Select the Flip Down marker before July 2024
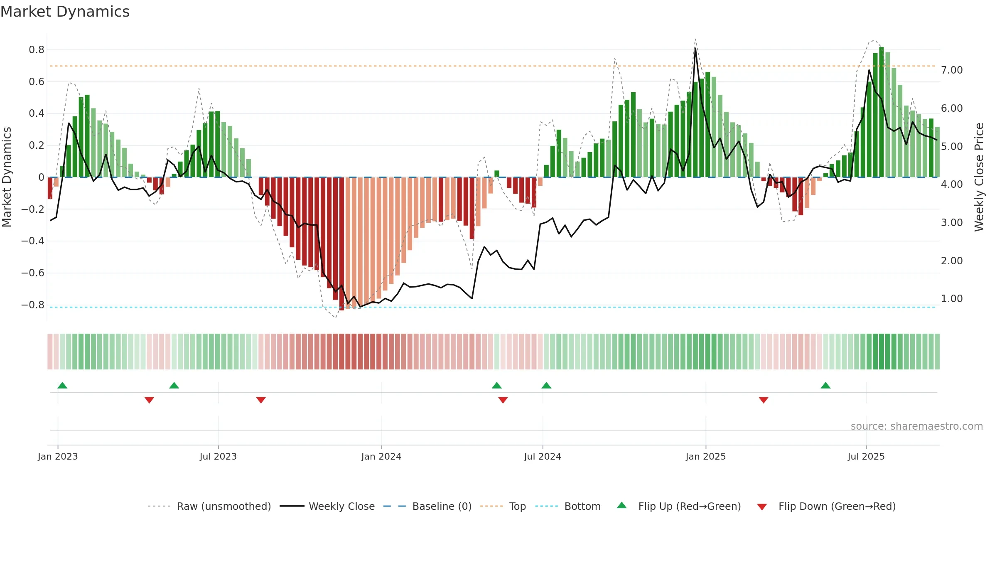Screen dimensions: 997x561 (x=503, y=400)
